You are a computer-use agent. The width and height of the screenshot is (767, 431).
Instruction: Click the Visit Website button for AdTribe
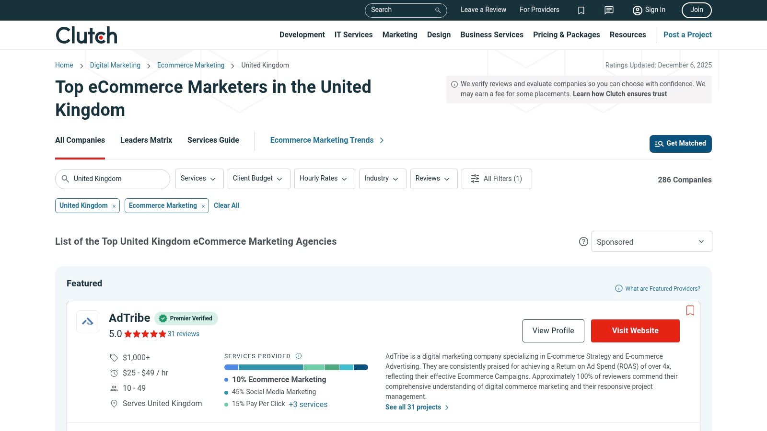point(635,331)
